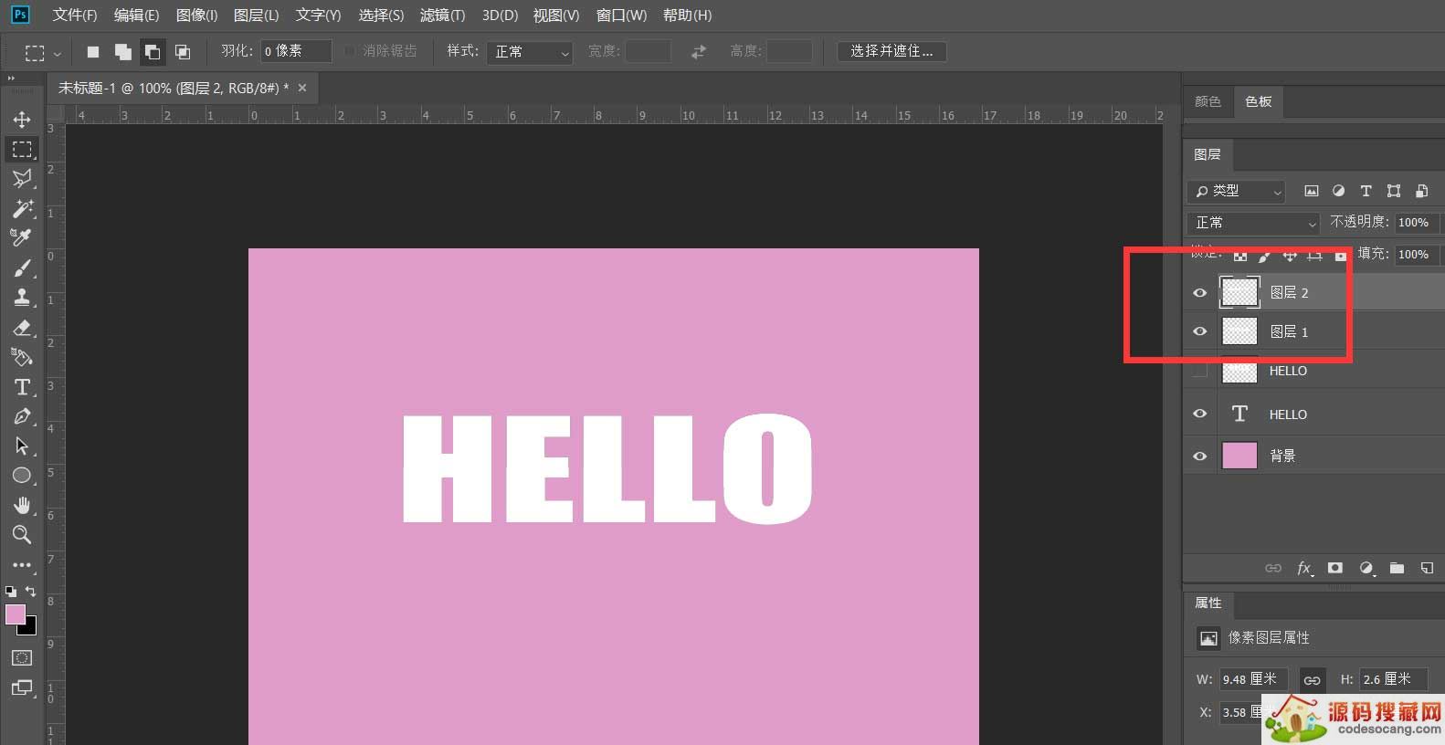Click the 不透明度 opacity value field
This screenshot has height=745, width=1445.
[x=1417, y=223]
